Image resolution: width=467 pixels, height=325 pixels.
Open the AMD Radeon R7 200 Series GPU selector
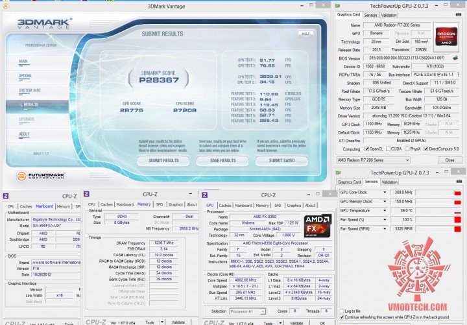[373, 160]
